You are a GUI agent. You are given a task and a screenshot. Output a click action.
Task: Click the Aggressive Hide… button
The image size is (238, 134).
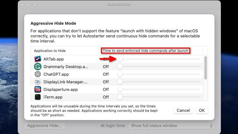click(x=44, y=126)
